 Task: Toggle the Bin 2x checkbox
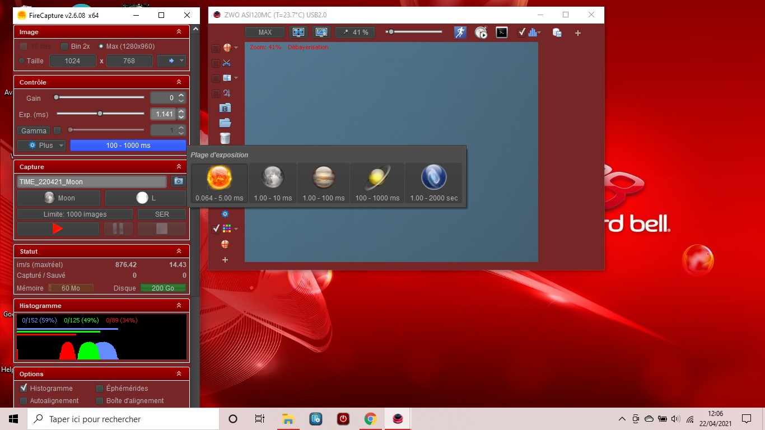(x=64, y=46)
